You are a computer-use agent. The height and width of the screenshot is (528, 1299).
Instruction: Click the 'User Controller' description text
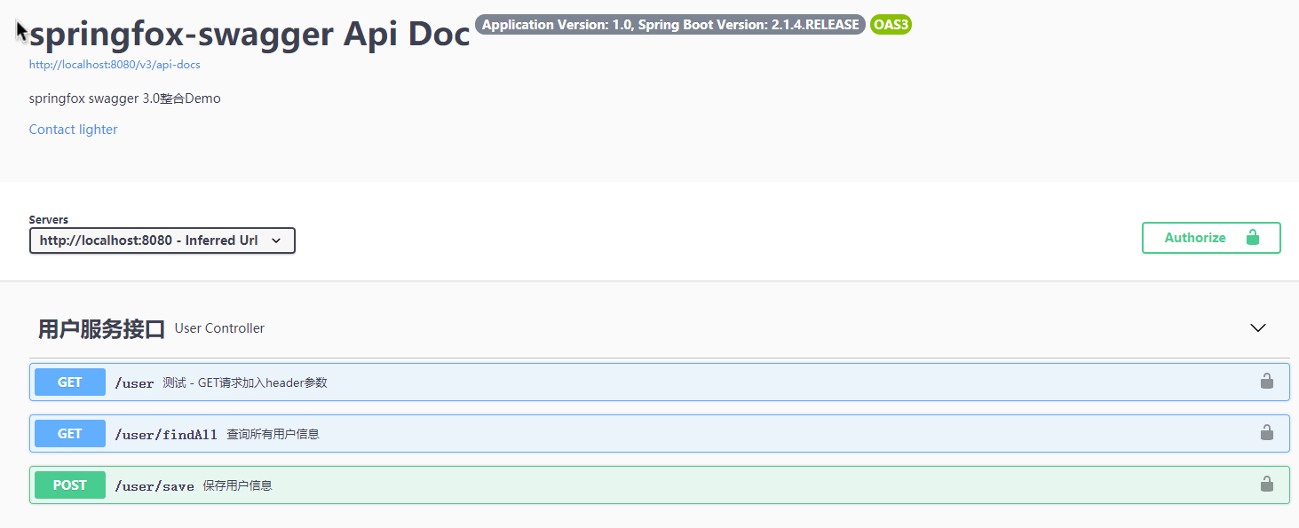pyautogui.click(x=219, y=328)
